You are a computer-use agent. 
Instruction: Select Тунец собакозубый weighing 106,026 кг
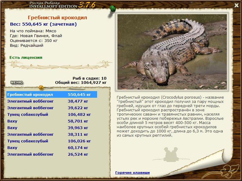pos(52,141)
